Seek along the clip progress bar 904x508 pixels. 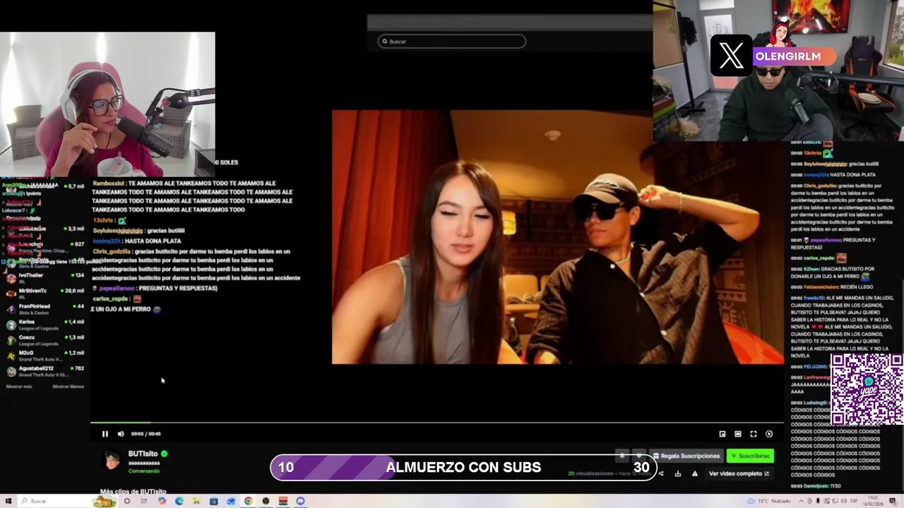437,423
